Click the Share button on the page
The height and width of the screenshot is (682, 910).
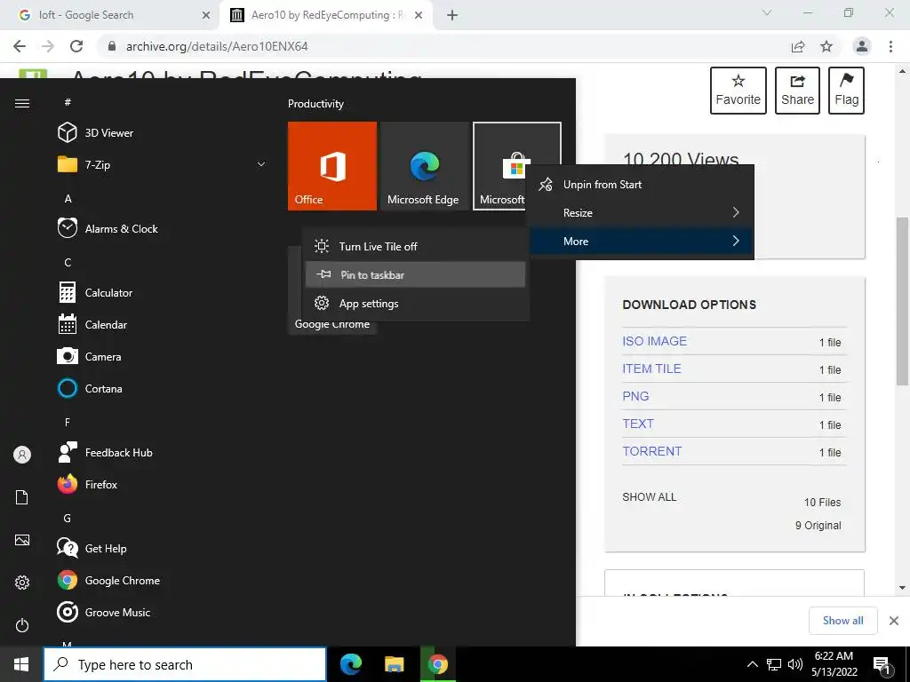[797, 91]
